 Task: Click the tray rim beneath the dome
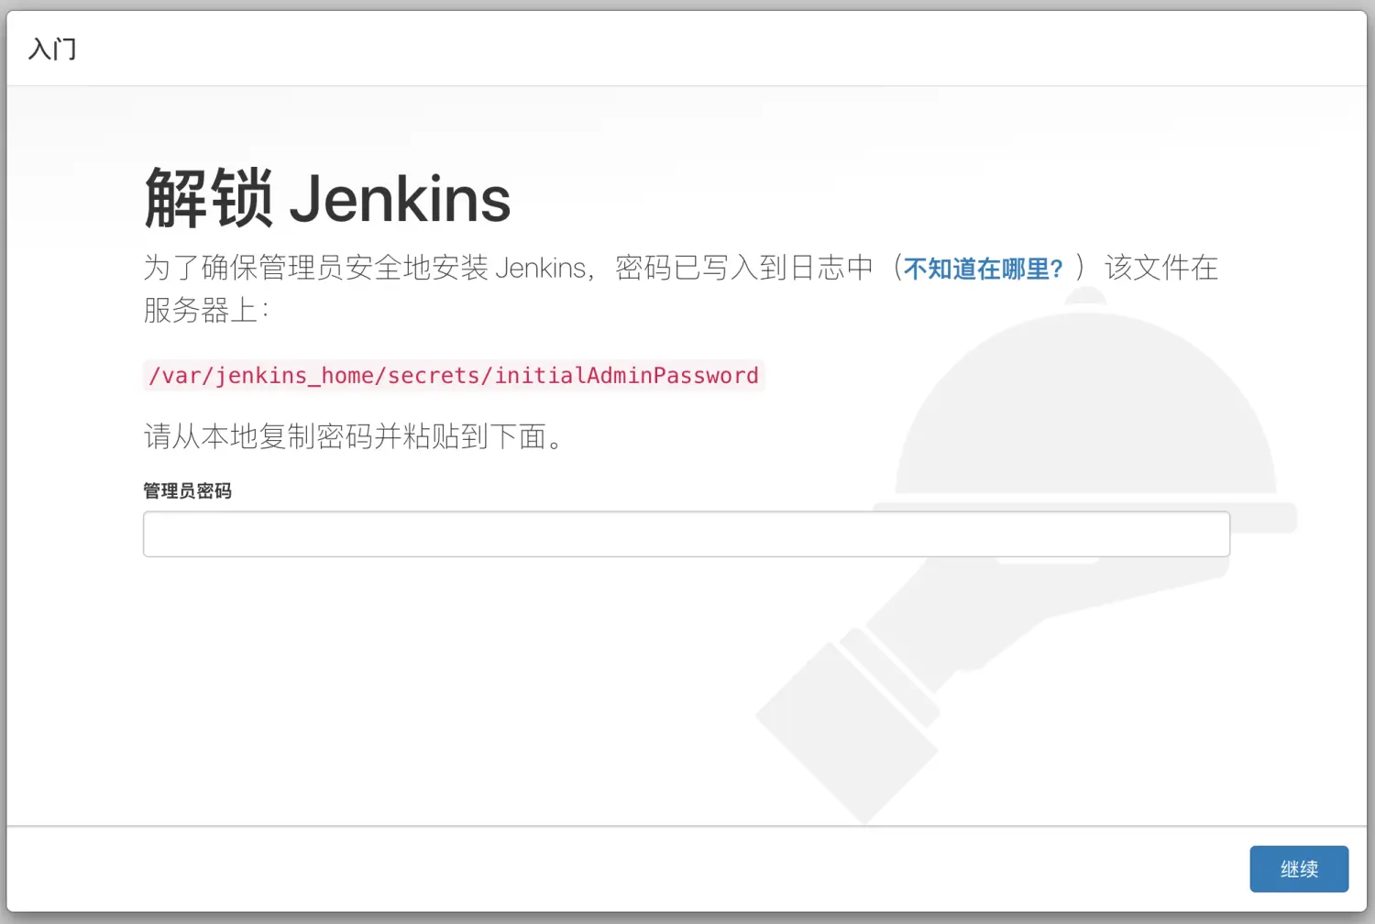(1085, 518)
